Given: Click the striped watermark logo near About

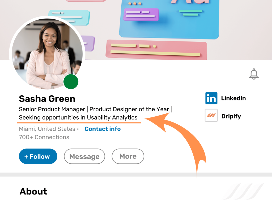Looking at the screenshot, I should point(243,191).
